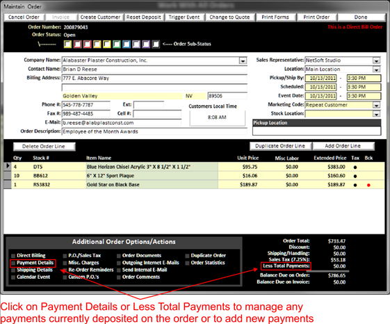Check Send Internal E-Mail option

tap(119, 270)
